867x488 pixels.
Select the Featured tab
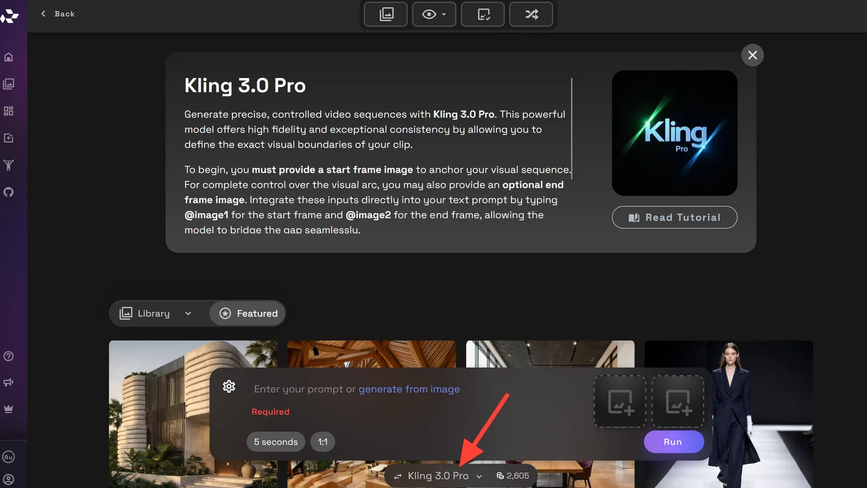tap(248, 313)
